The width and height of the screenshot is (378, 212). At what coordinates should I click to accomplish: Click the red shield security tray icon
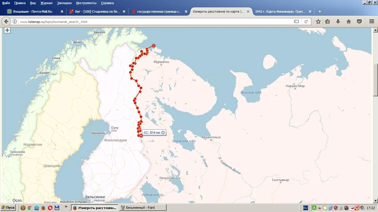335,208
